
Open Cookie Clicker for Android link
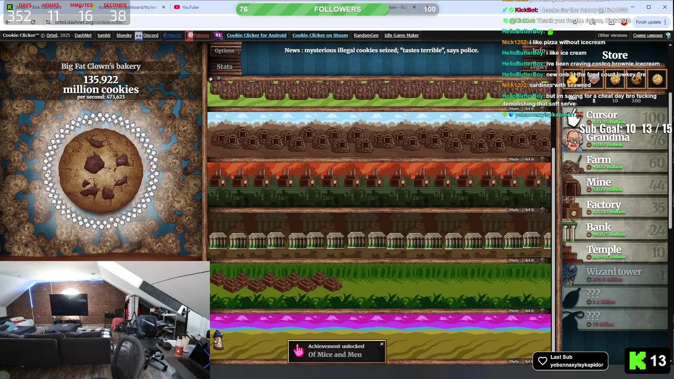256,35
